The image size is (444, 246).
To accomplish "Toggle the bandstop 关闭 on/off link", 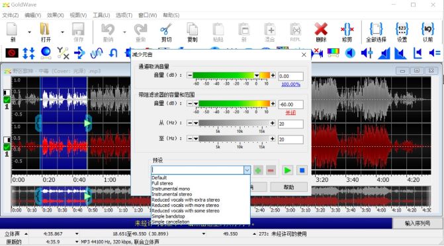I will [290, 112].
